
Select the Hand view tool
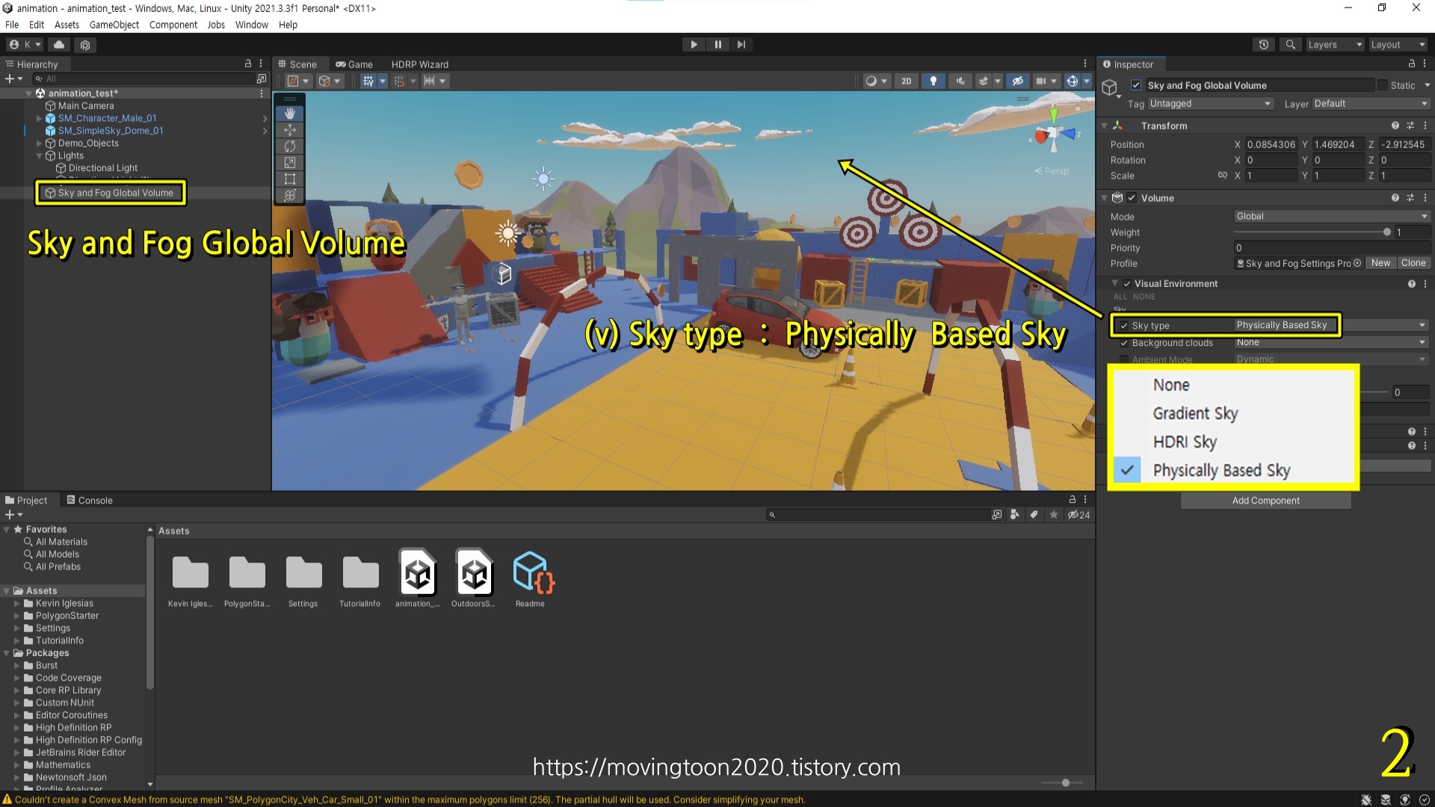point(290,114)
